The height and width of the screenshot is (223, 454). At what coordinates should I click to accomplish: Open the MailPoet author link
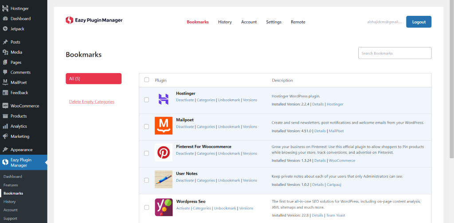(336, 131)
